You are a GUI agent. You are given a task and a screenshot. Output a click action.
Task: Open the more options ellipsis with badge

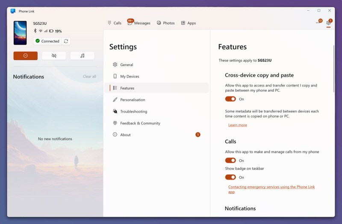point(318,23)
